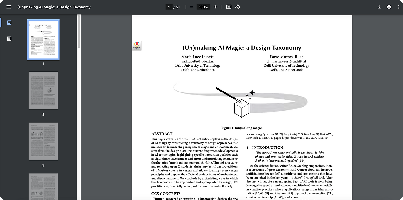Image resolution: width=403 pixels, height=200 pixels.
Task: Select the page 2 thumbnail
Action: tap(43, 91)
